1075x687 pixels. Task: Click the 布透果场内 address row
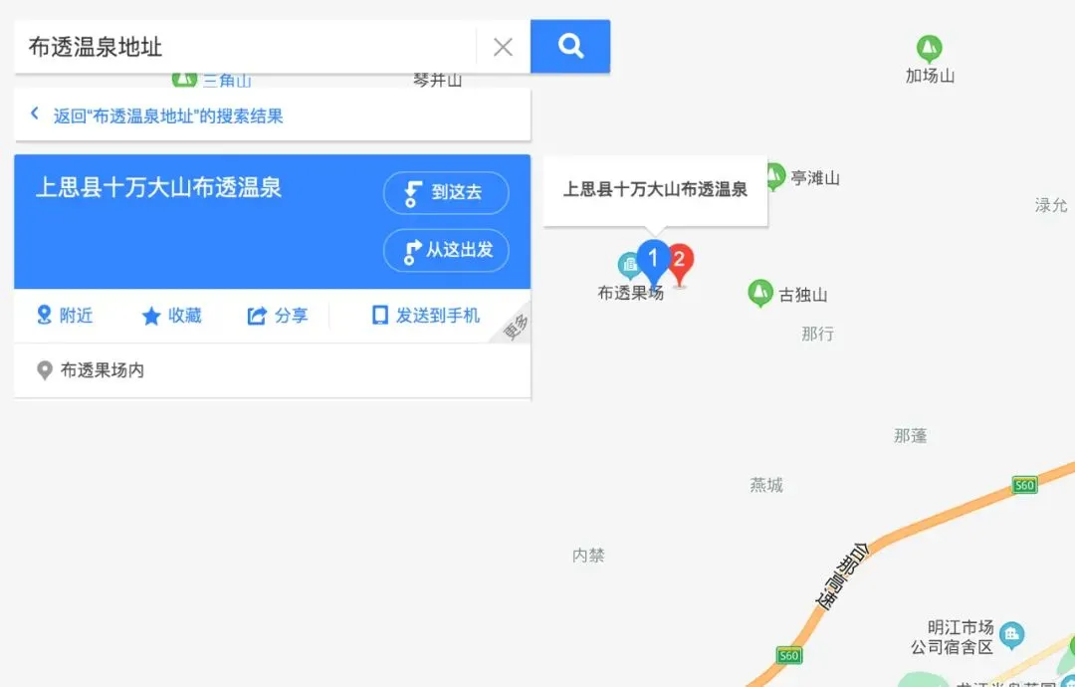coord(272,370)
